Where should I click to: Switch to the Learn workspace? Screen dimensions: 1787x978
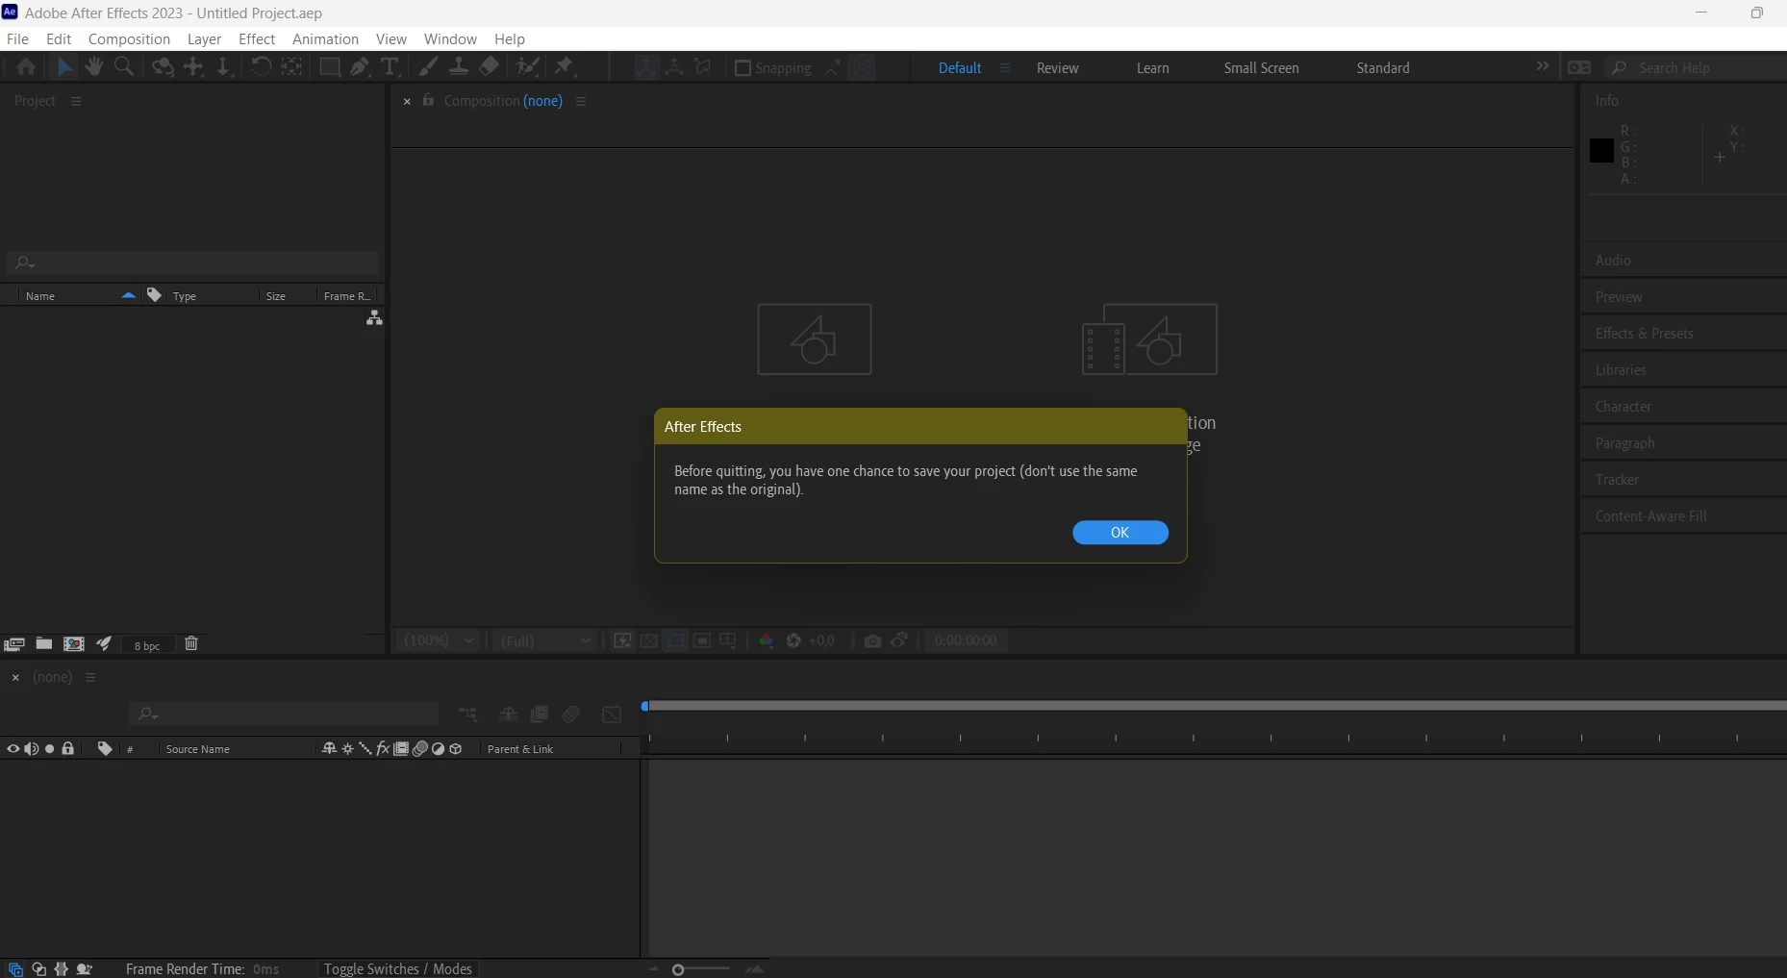1152,67
